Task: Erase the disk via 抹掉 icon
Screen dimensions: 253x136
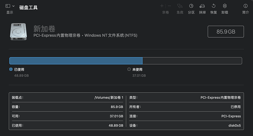Action: (202, 6)
